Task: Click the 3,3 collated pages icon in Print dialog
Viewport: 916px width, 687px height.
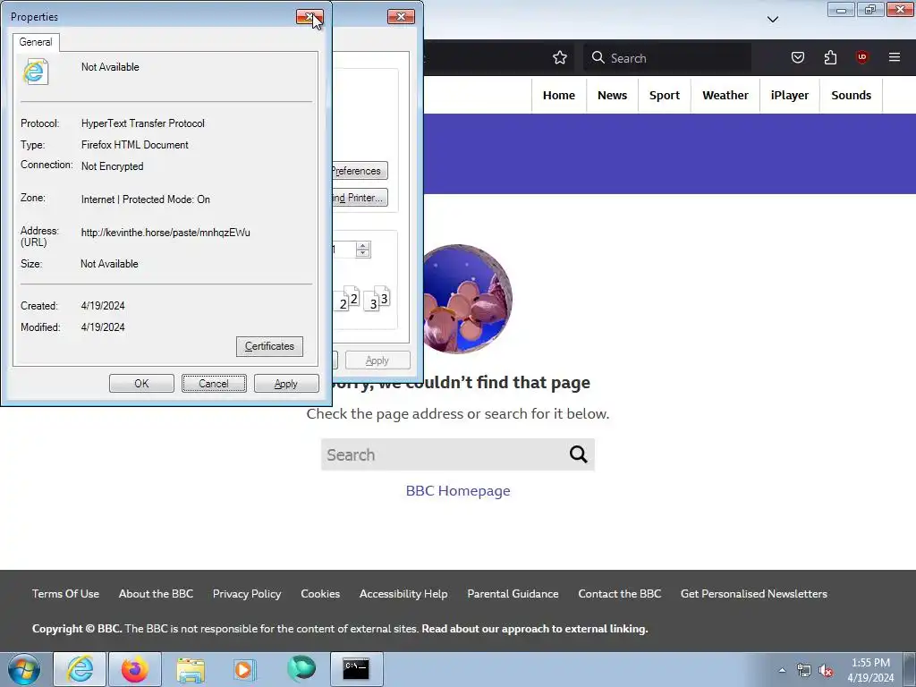Action: tap(377, 299)
